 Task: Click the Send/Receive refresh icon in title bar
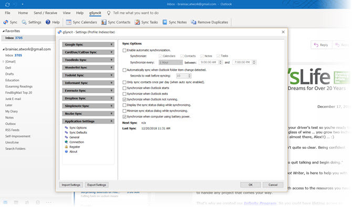coord(7,4)
